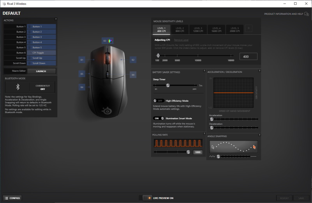Click the CPI value field 400
The width and height of the screenshot is (312, 203).
click(249, 56)
